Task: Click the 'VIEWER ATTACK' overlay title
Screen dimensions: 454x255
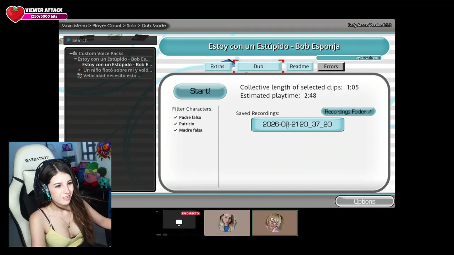Action: pyautogui.click(x=44, y=10)
